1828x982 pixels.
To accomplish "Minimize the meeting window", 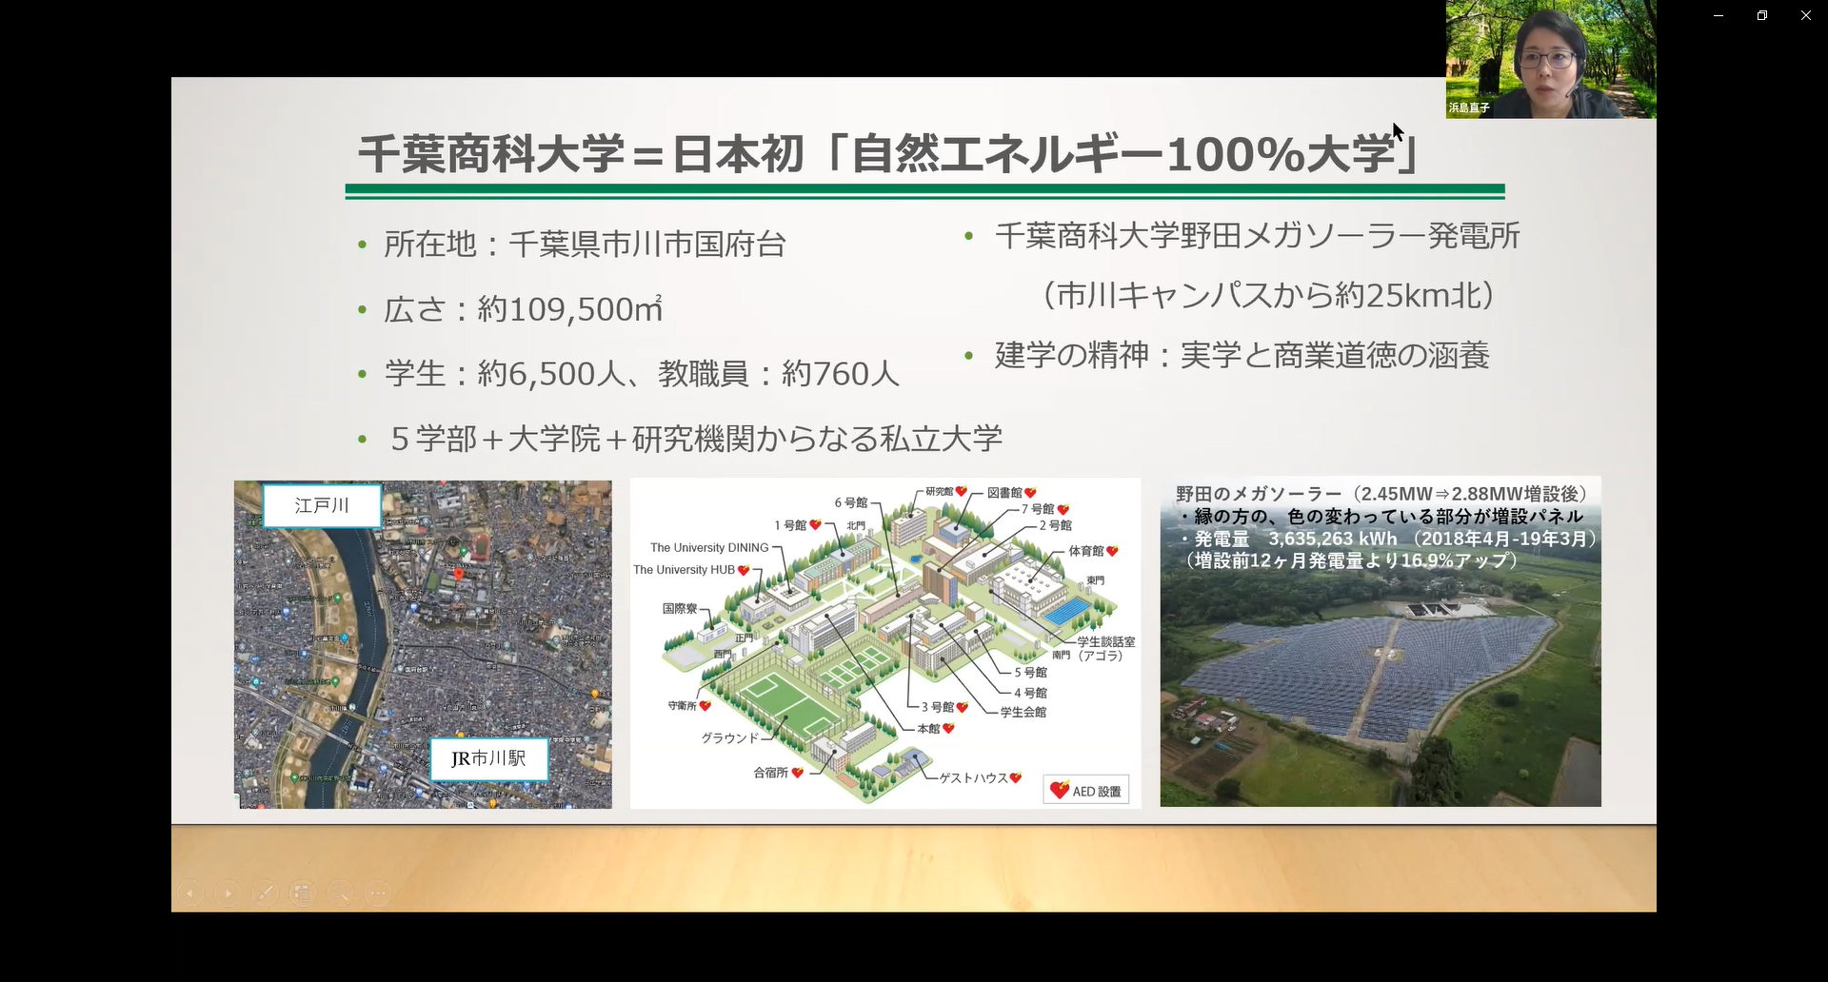I will click(1719, 15).
